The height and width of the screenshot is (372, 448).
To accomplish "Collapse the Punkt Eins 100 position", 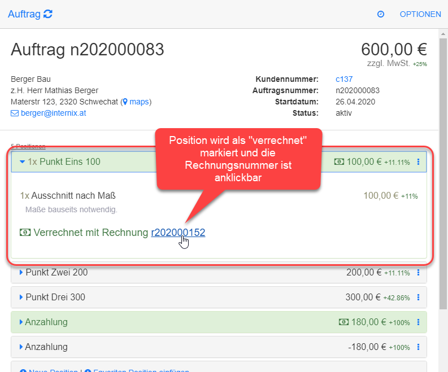I will pyautogui.click(x=22, y=161).
